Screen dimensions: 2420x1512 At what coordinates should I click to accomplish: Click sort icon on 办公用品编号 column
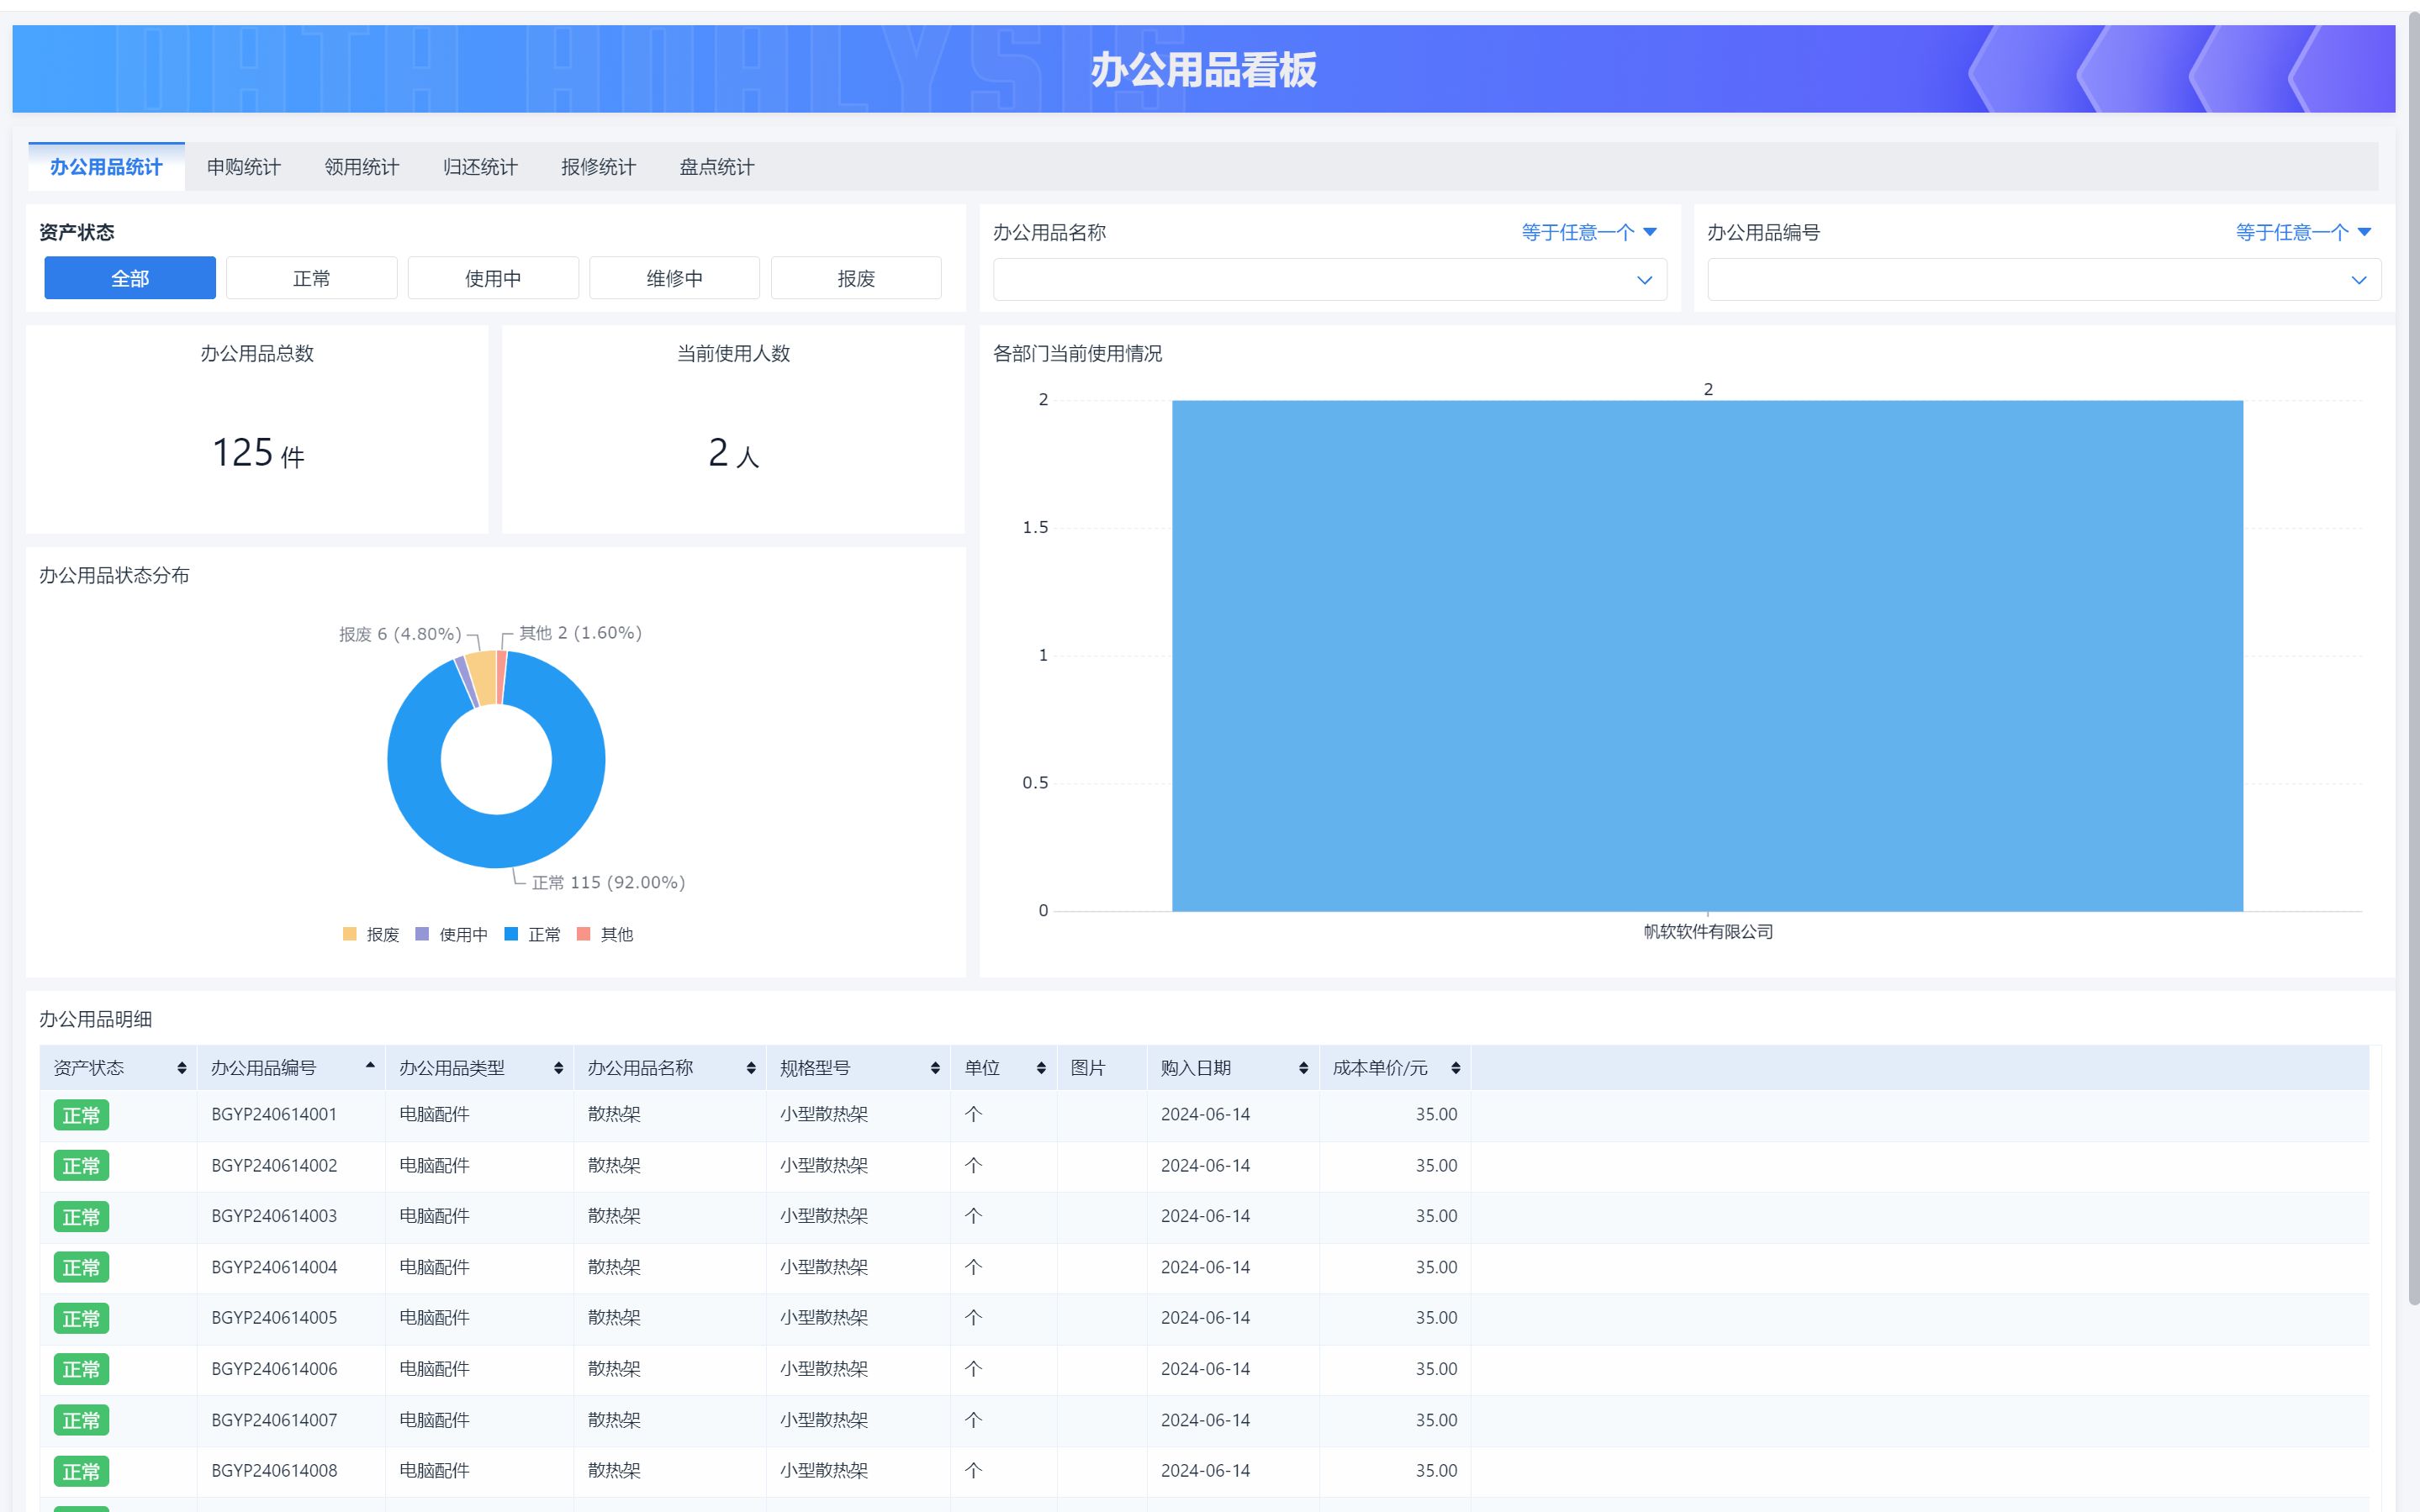tap(370, 1066)
